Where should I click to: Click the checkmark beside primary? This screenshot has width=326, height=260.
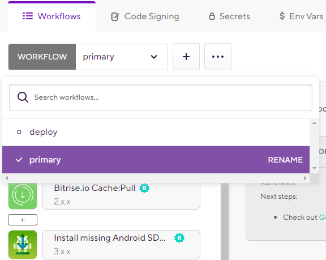19,160
